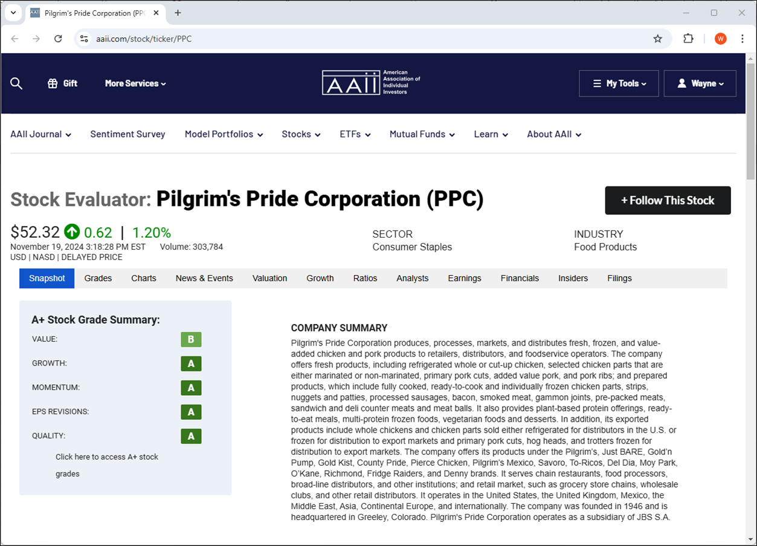Open Chrome three-dot menu
This screenshot has height=546, width=757.
tap(742, 39)
